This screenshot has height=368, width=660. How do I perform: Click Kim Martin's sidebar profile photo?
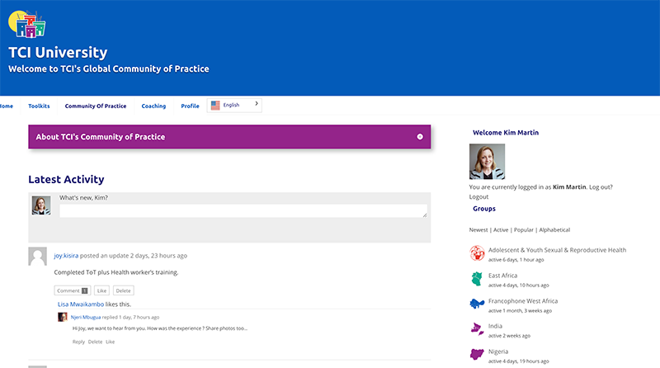point(487,161)
